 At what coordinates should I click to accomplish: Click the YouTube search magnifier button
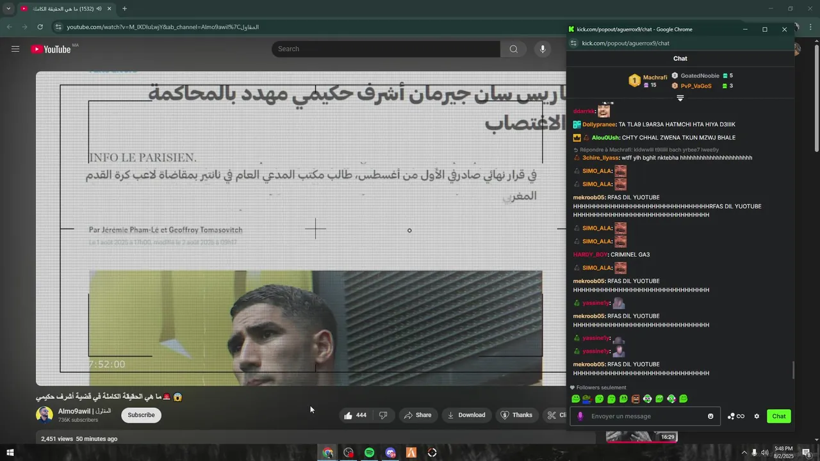coord(514,49)
